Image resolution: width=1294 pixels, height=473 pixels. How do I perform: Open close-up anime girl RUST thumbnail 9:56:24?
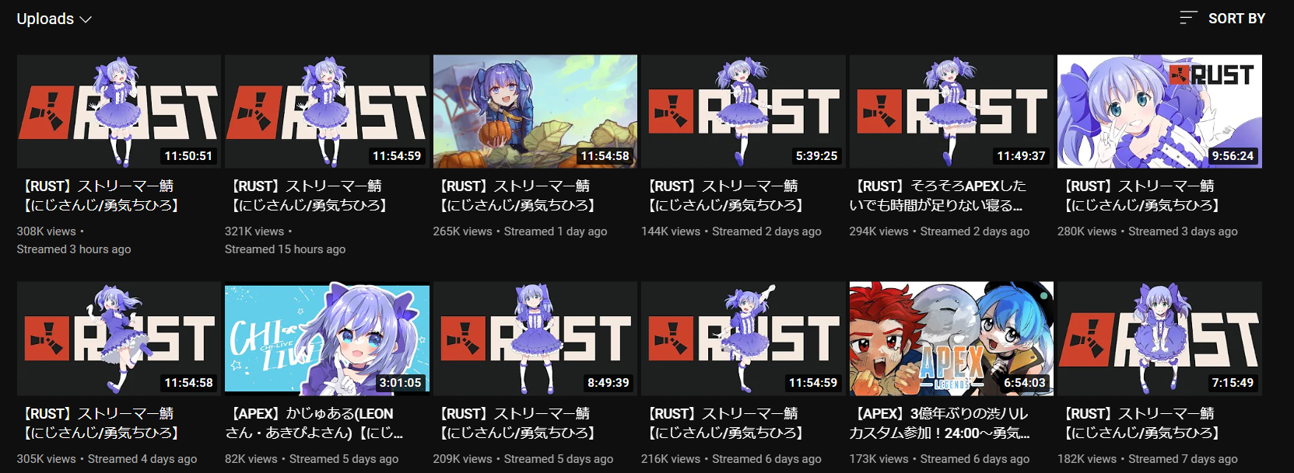coord(1159,111)
